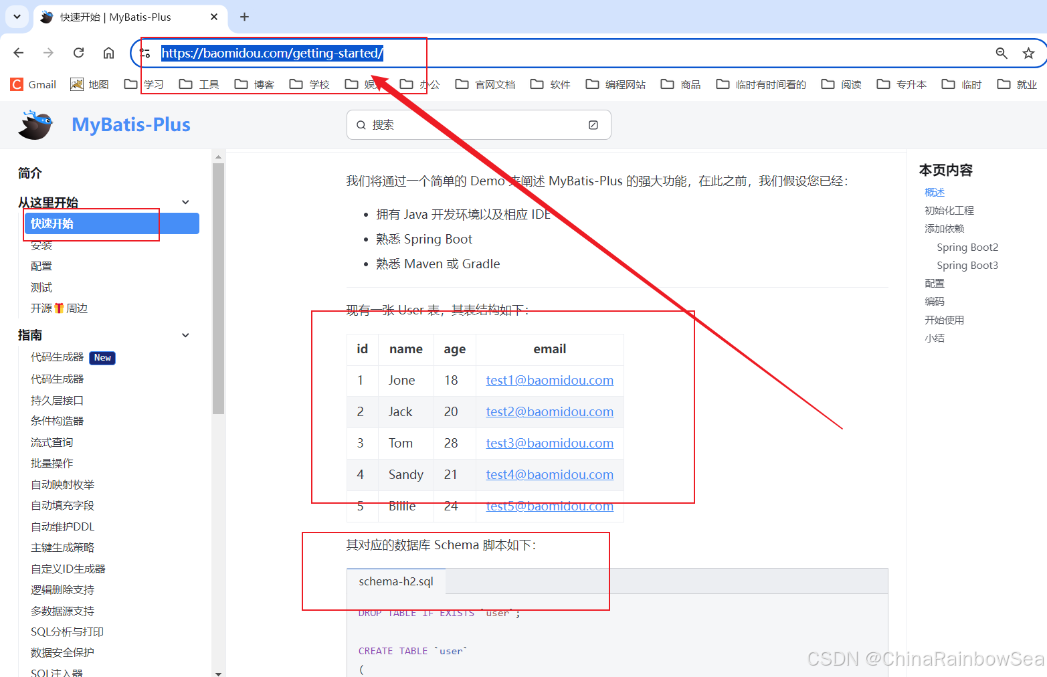Open SQL分析与打印 in the sidebar

tap(67, 632)
